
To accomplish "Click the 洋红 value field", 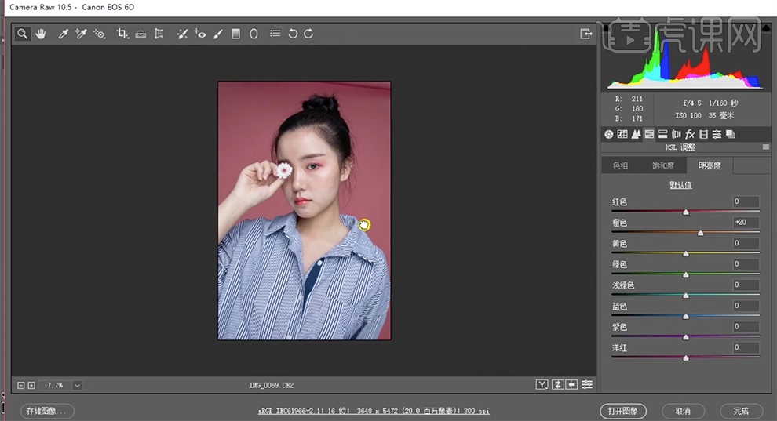I will [746, 347].
